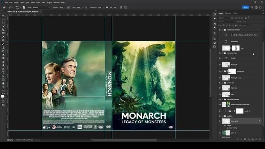
Task: Select the Horizontal Type tool
Action: pos(3,72)
